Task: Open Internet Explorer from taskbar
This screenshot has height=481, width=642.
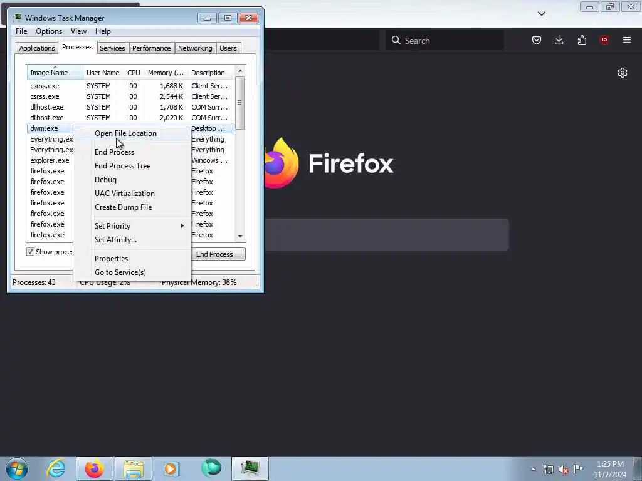Action: 56,468
